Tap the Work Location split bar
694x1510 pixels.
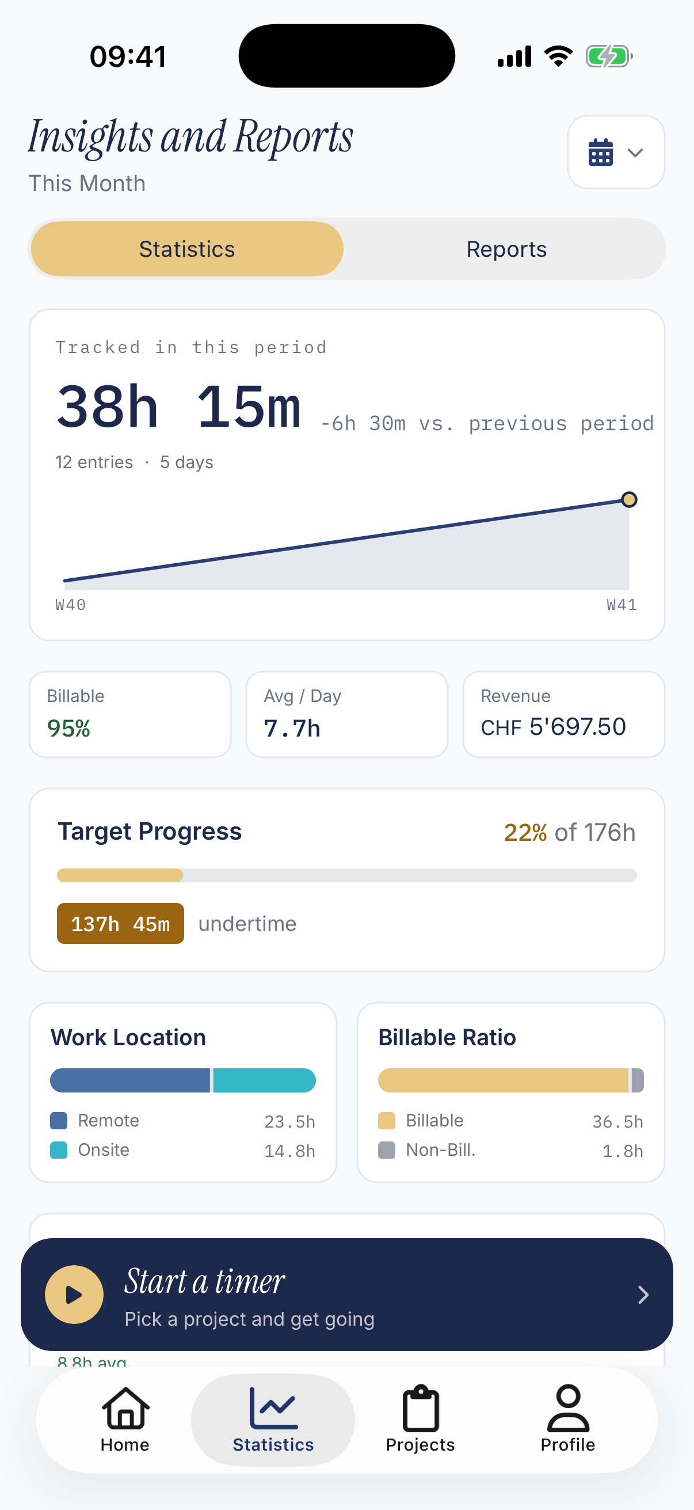pyautogui.click(x=183, y=1080)
